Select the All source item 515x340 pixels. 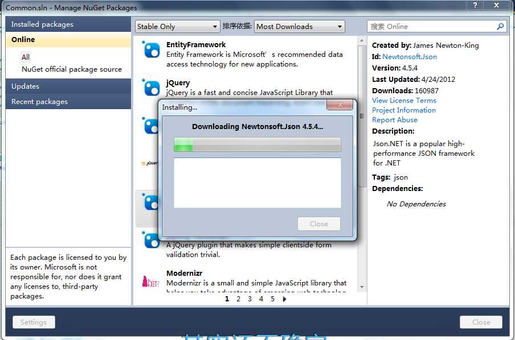coord(26,57)
